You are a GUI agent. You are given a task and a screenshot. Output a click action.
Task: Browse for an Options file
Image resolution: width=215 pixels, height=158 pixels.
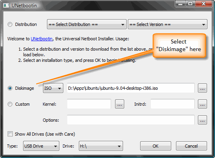pyautogui.click(x=202, y=120)
